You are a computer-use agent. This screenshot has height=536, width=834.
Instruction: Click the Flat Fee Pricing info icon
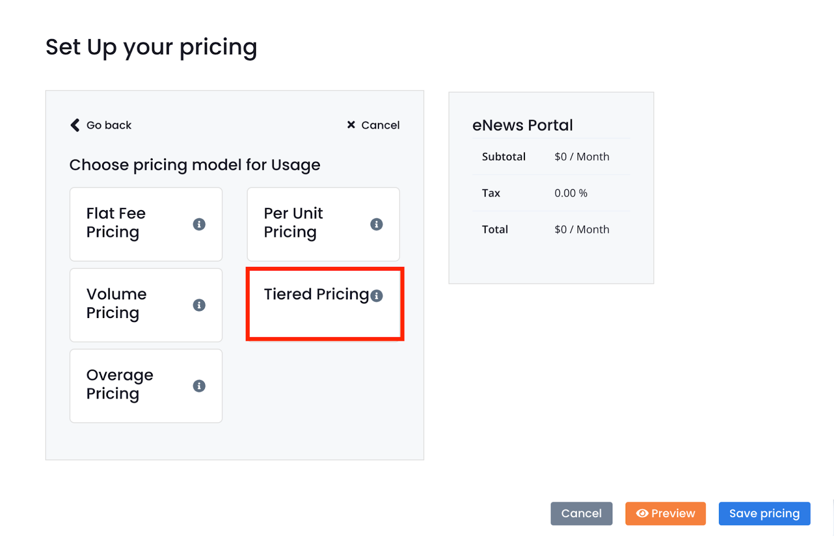pyautogui.click(x=199, y=224)
